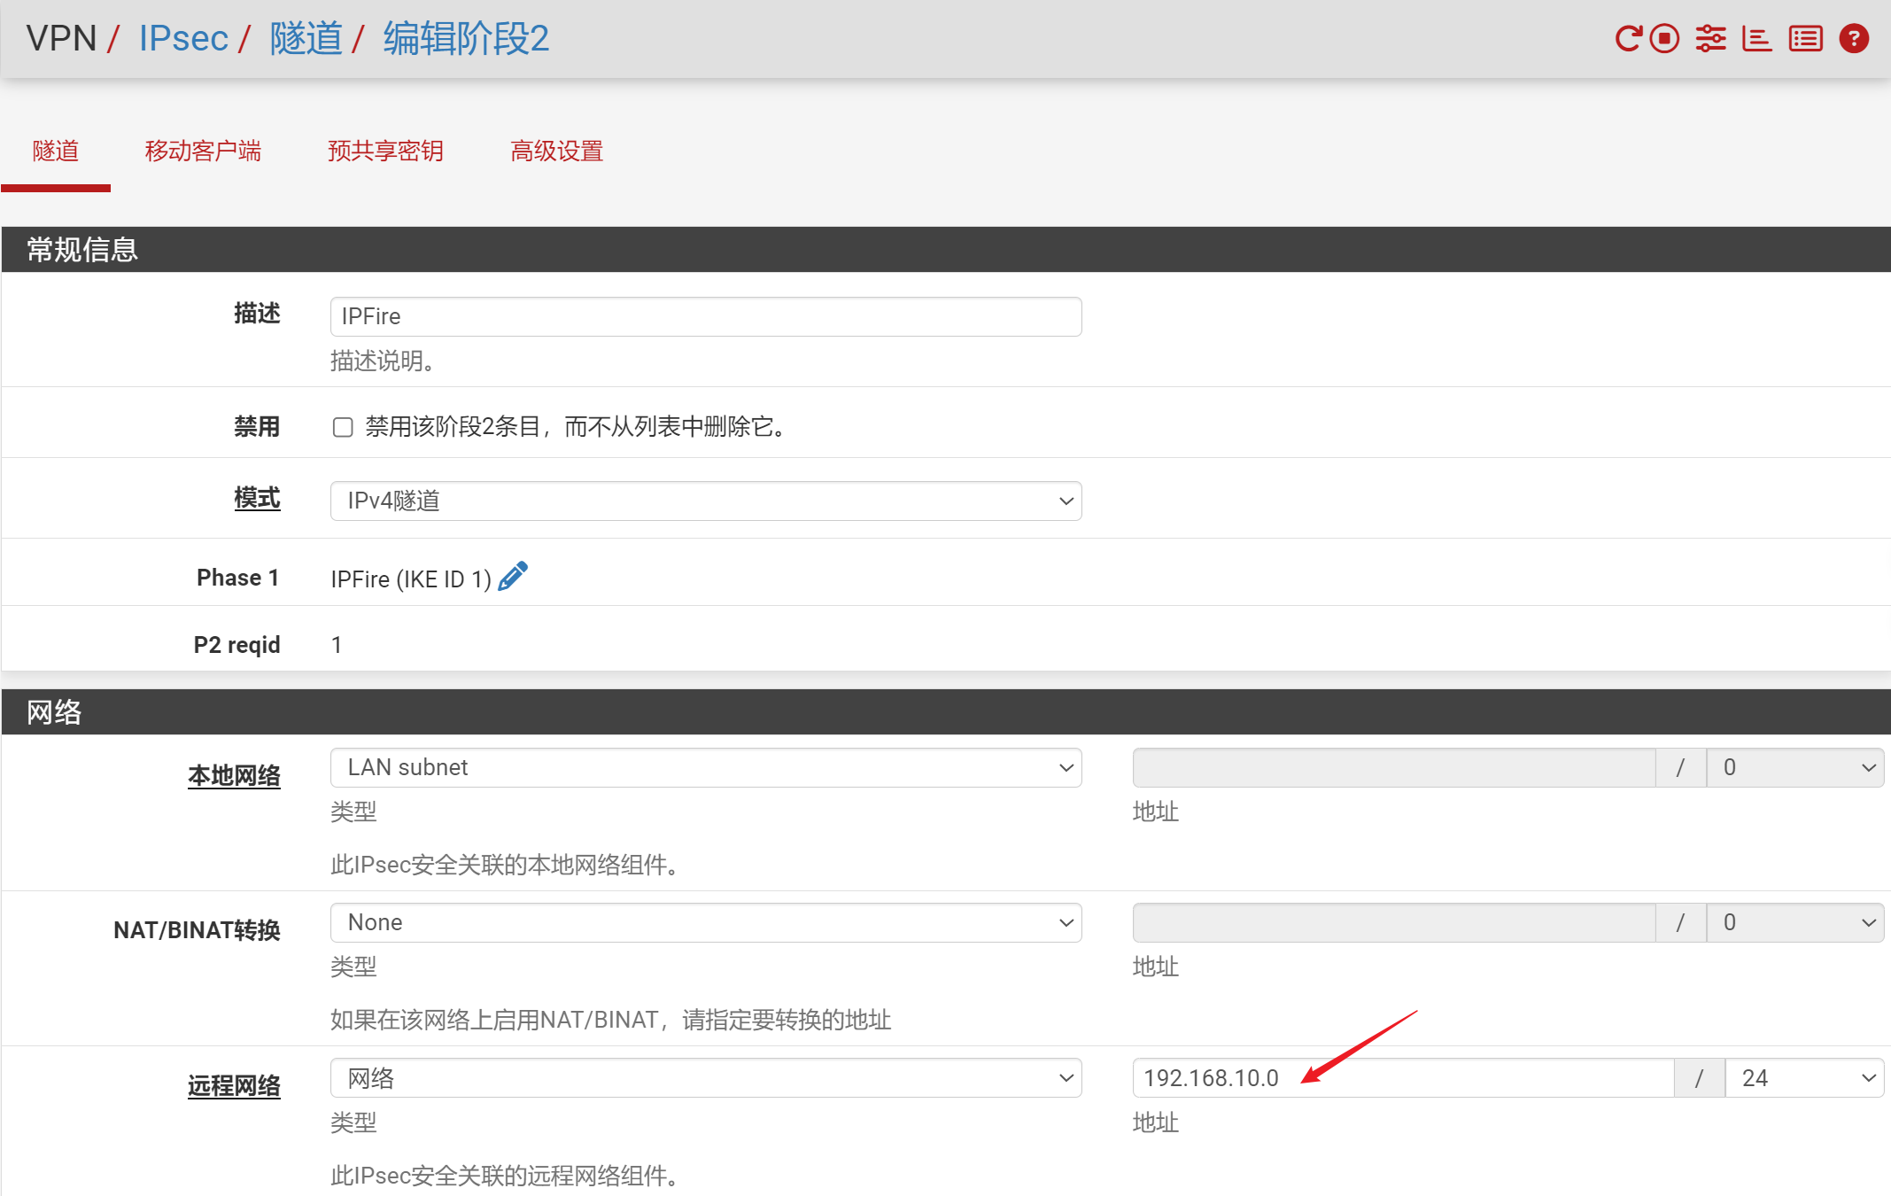Toggle the disable phase 2 entry checkbox

click(343, 428)
